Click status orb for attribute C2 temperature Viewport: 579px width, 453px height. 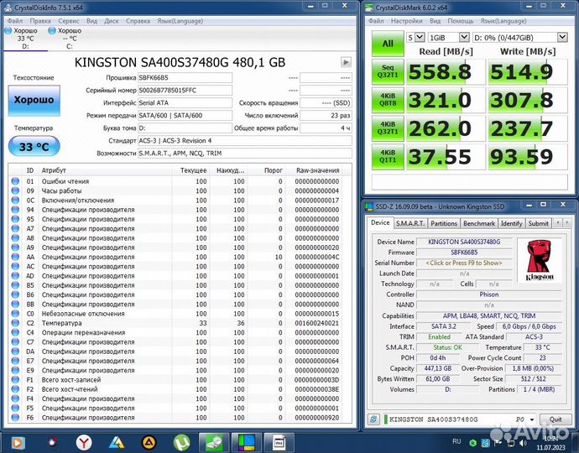tap(15, 323)
